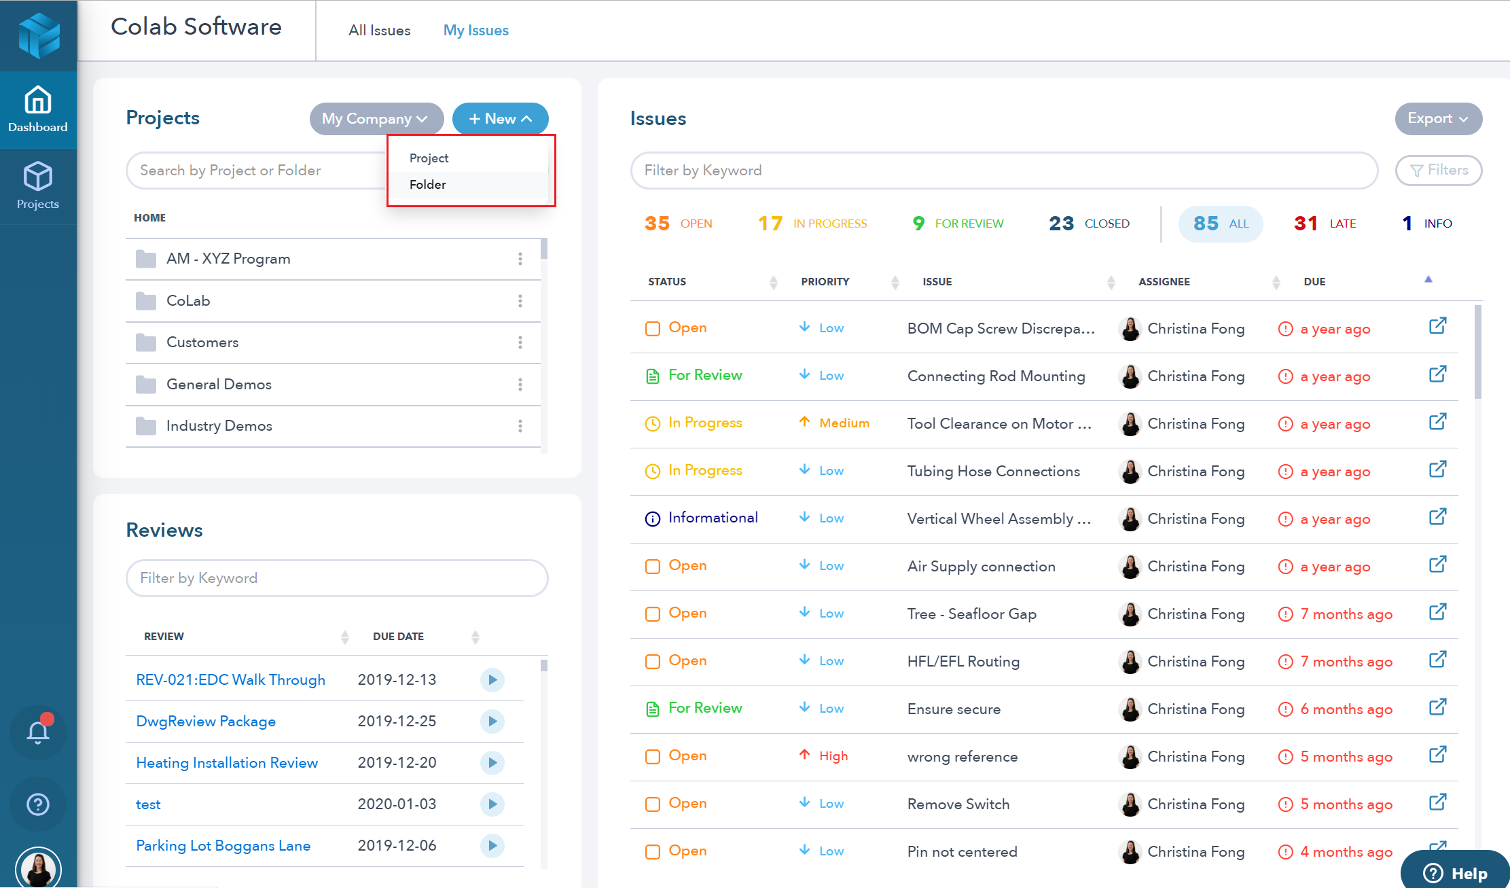Expand the My Company dropdown

coord(376,119)
